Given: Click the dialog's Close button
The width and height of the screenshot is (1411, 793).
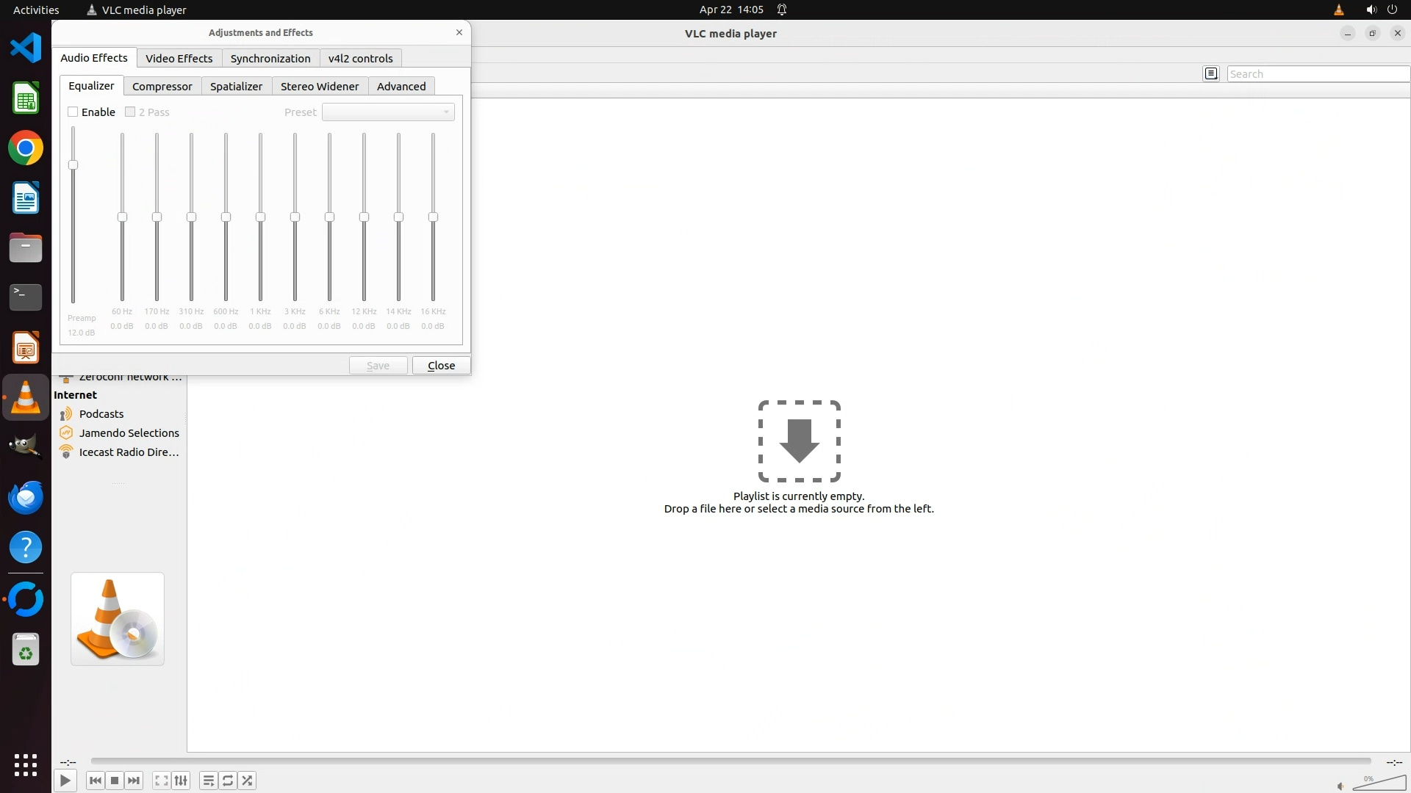Looking at the screenshot, I should click(x=441, y=366).
